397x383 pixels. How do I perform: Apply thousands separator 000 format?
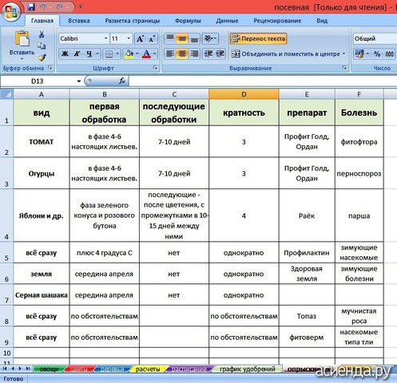point(390,54)
